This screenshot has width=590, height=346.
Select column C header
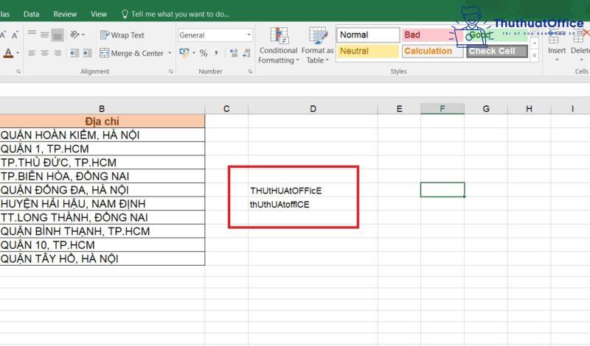226,108
